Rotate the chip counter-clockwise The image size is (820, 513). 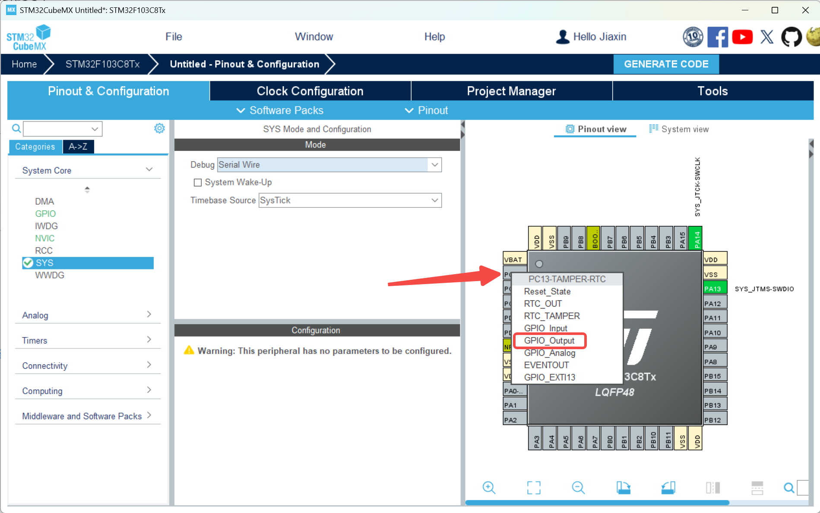pyautogui.click(x=668, y=488)
